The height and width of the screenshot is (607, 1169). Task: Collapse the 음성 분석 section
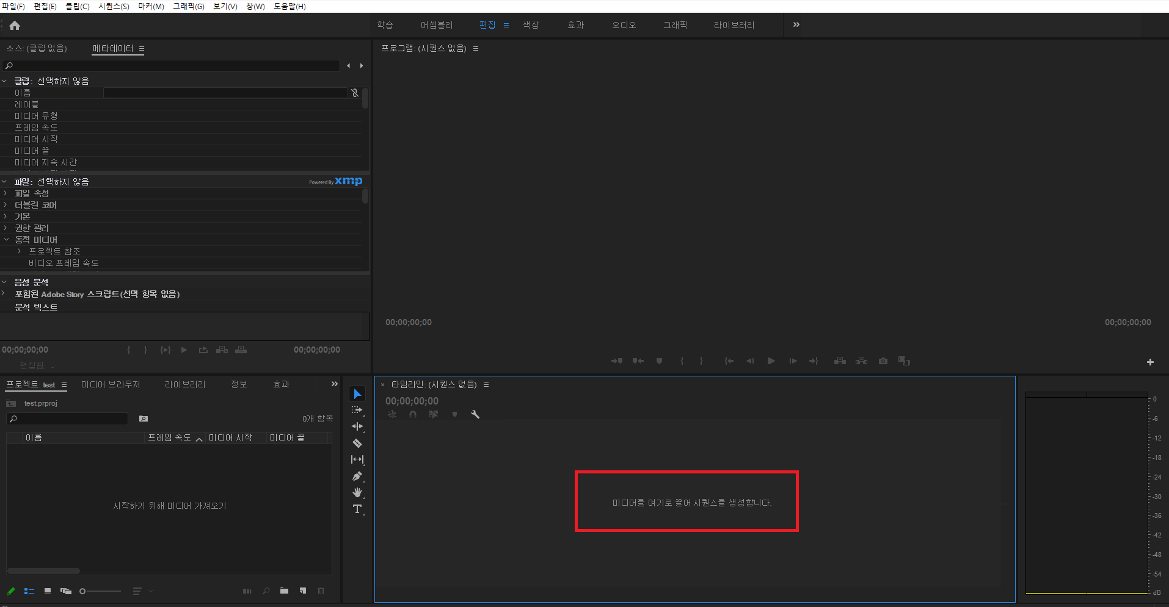pyautogui.click(x=4, y=282)
